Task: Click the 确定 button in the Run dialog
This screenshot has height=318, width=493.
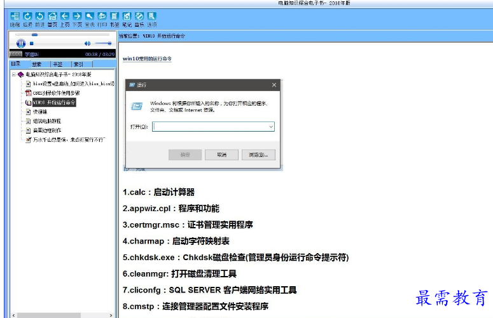Action: [185, 155]
